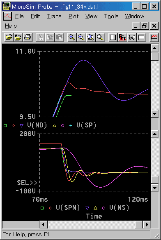Viewport: 161px width, 240px height.
Task: Click the Copy toolbar icon
Action: coord(50,37)
